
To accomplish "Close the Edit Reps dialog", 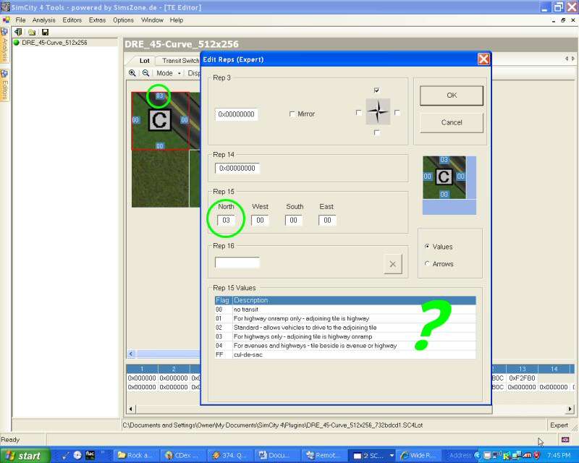I will point(483,59).
